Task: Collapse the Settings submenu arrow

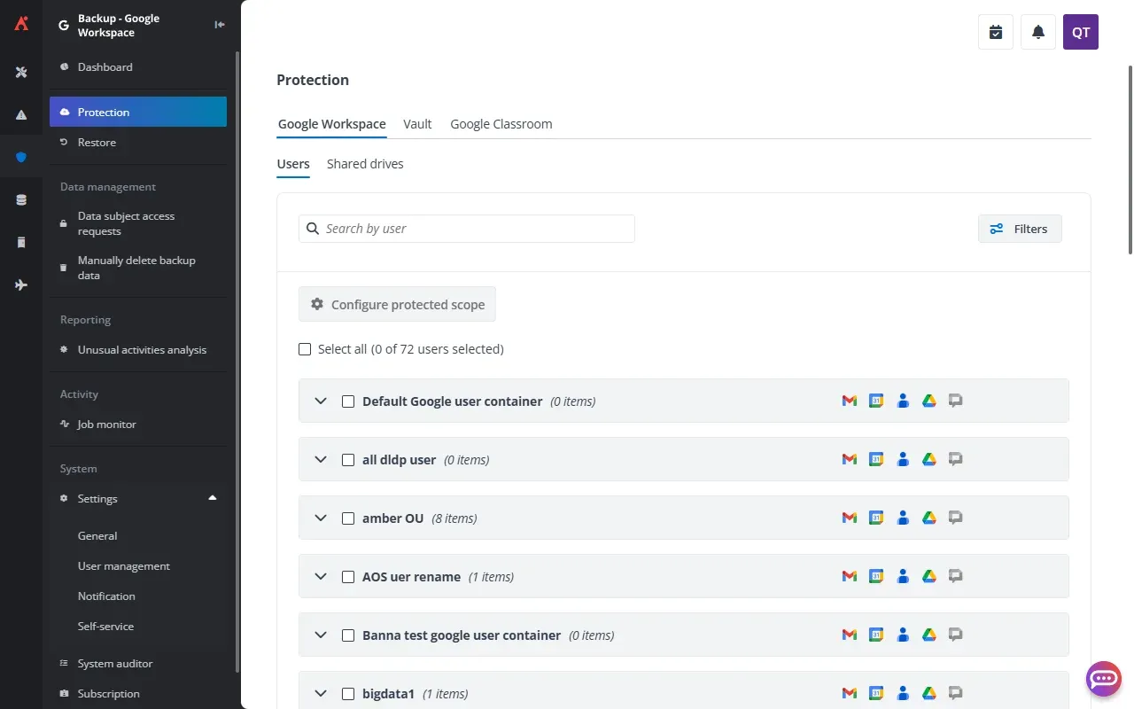Action: 213,498
